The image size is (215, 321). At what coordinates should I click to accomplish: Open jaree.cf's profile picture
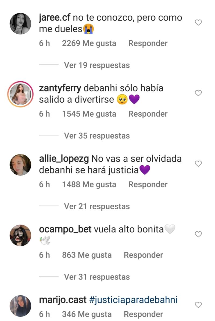click(20, 23)
